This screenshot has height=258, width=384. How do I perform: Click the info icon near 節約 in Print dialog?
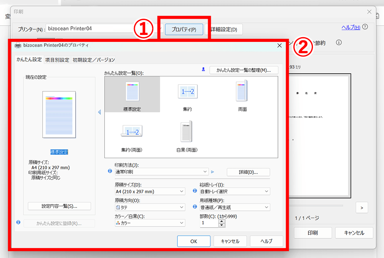pos(339,43)
